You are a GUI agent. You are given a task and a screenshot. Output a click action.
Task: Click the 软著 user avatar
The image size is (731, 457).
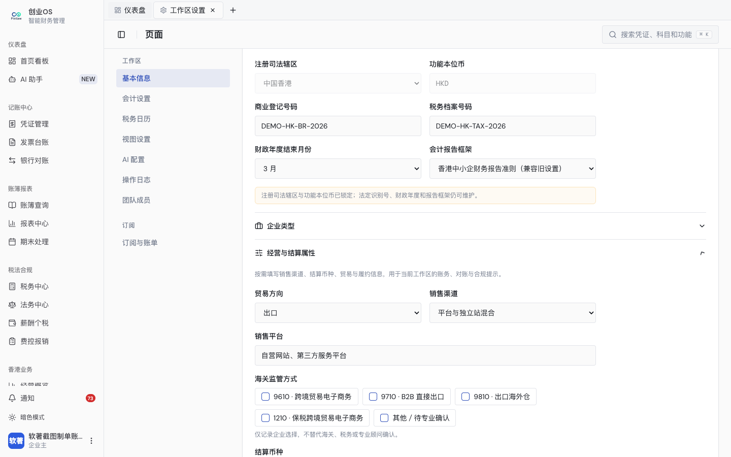pyautogui.click(x=16, y=441)
